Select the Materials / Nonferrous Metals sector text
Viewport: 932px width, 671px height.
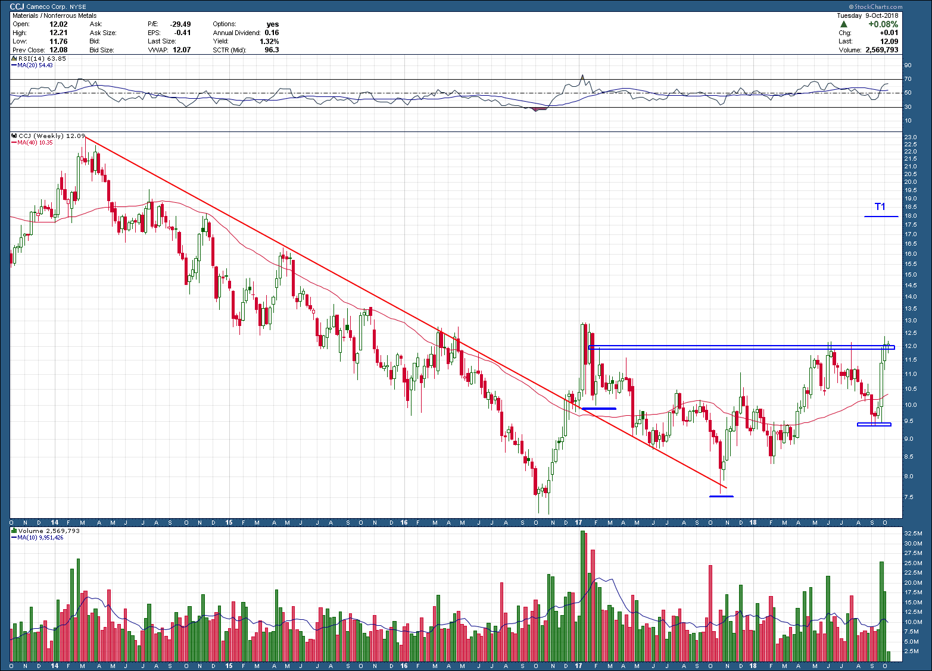point(54,15)
